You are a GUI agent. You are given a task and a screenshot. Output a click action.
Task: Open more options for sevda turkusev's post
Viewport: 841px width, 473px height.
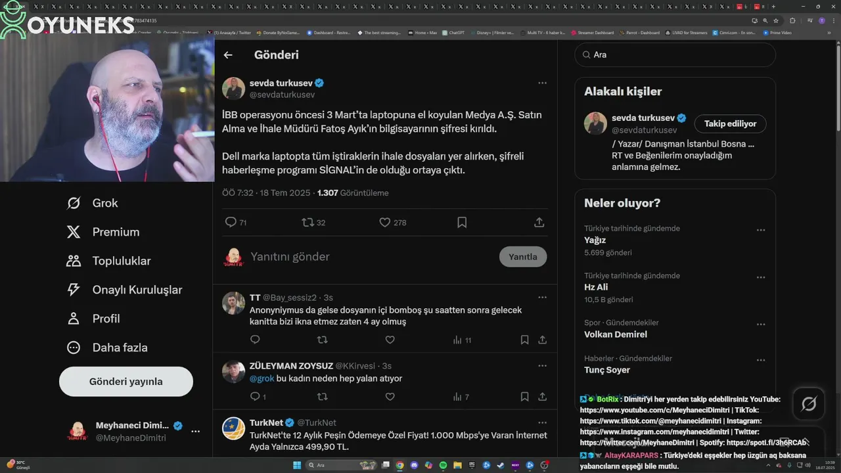point(542,83)
